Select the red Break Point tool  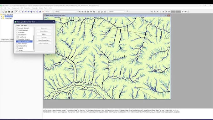(43, 12)
